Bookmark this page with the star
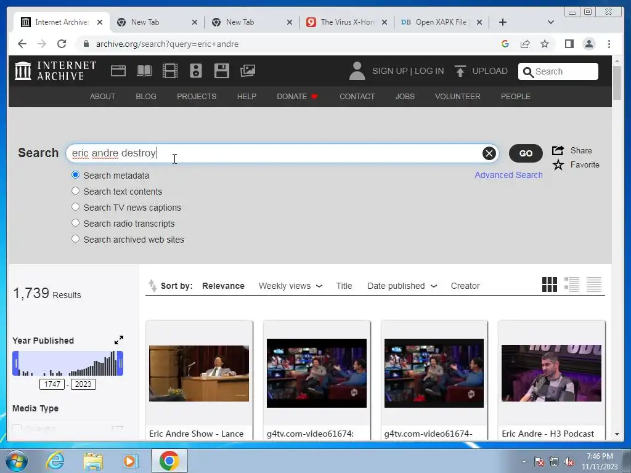The width and height of the screenshot is (631, 473). (545, 44)
